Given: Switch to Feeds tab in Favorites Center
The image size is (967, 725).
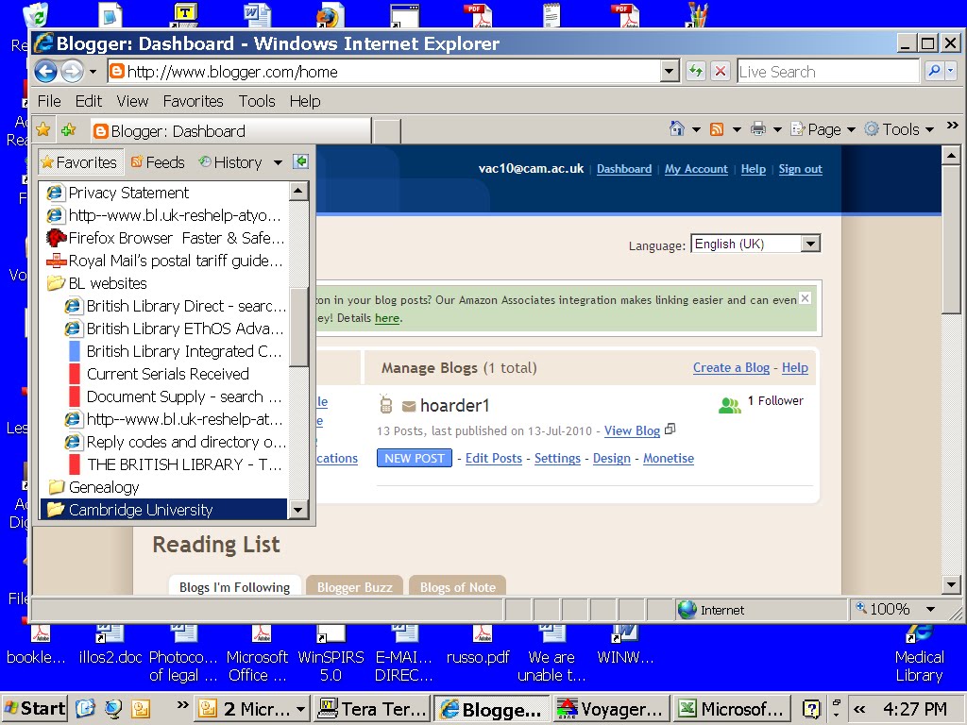Looking at the screenshot, I should coord(158,162).
